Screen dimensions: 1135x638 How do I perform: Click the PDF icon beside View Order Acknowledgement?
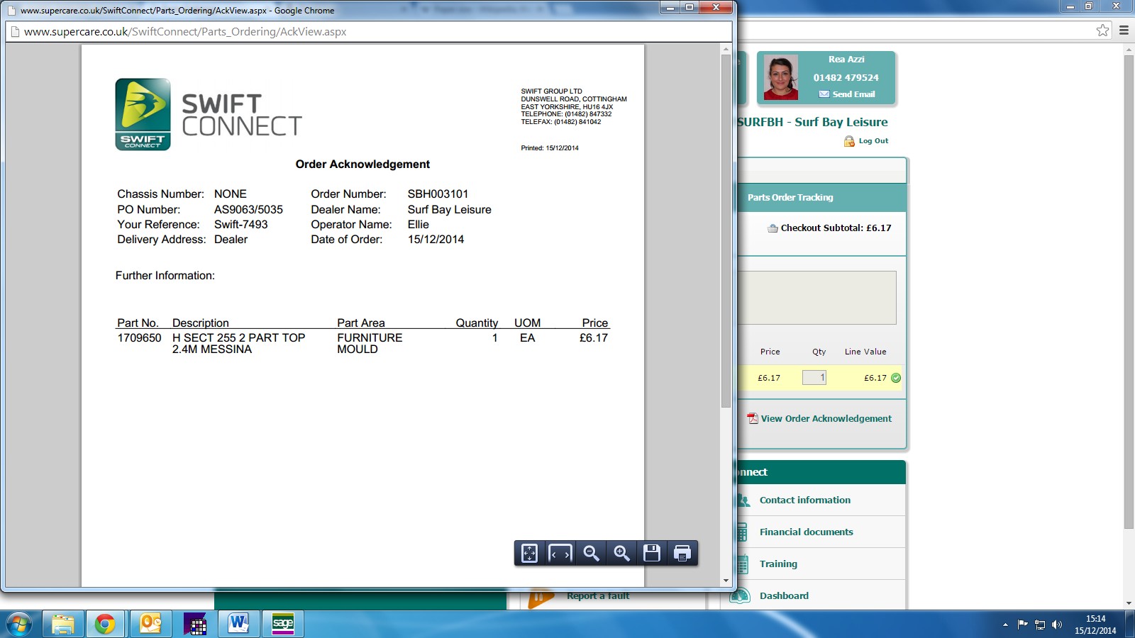coord(753,418)
